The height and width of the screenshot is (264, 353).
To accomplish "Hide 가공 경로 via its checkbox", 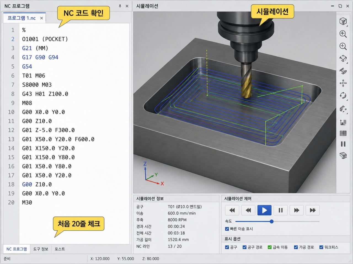I will click(x=296, y=247).
